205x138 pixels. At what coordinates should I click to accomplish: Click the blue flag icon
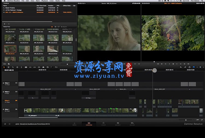point(194,67)
